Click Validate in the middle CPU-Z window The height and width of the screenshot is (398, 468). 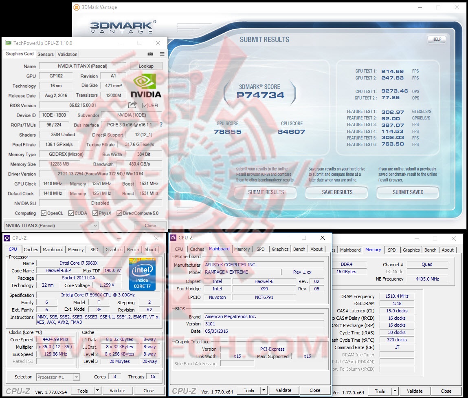click(x=283, y=390)
